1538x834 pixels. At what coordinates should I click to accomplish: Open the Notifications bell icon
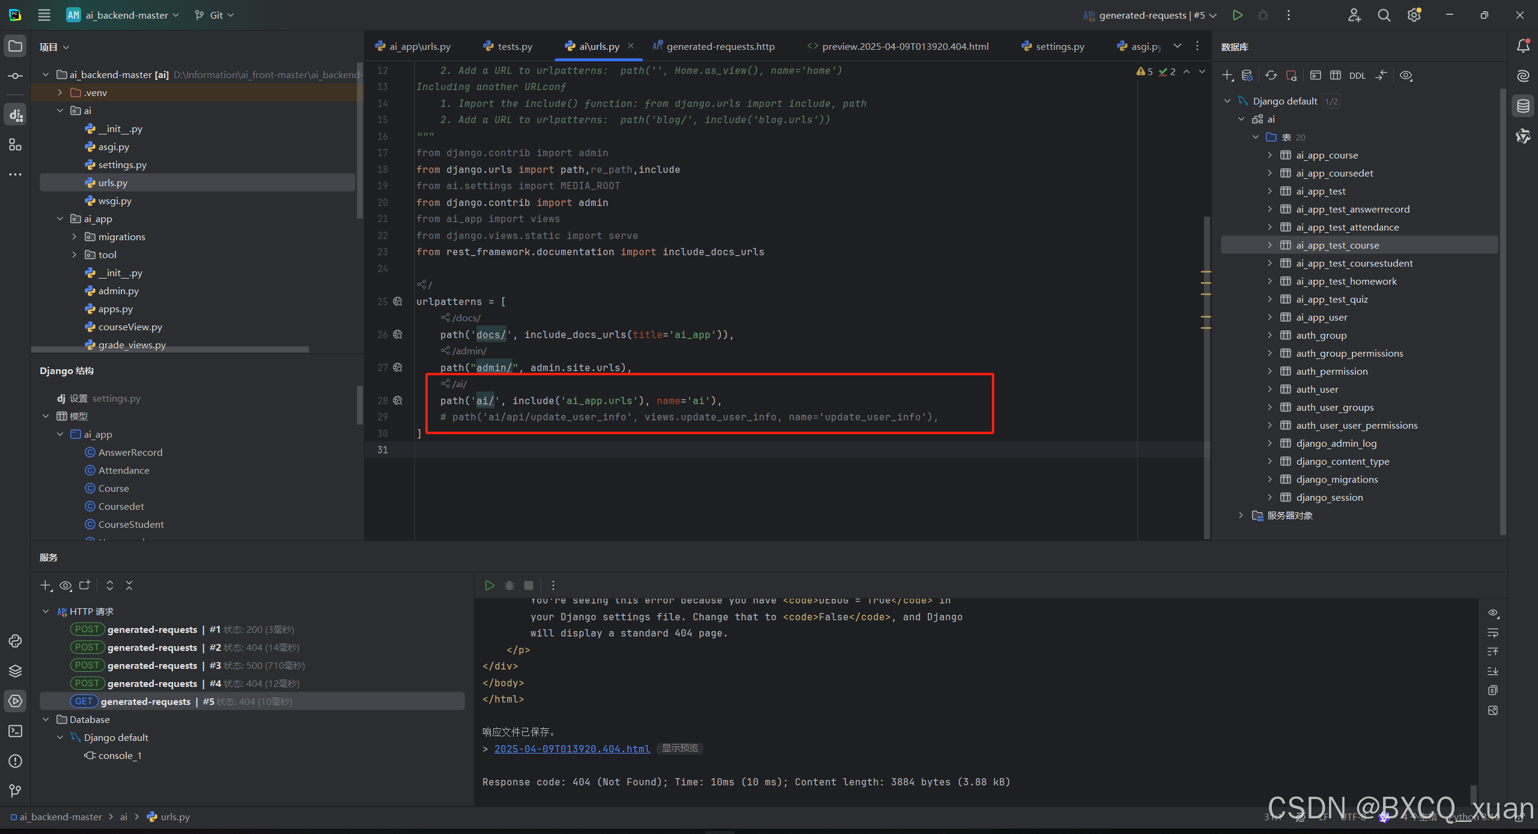[1523, 46]
